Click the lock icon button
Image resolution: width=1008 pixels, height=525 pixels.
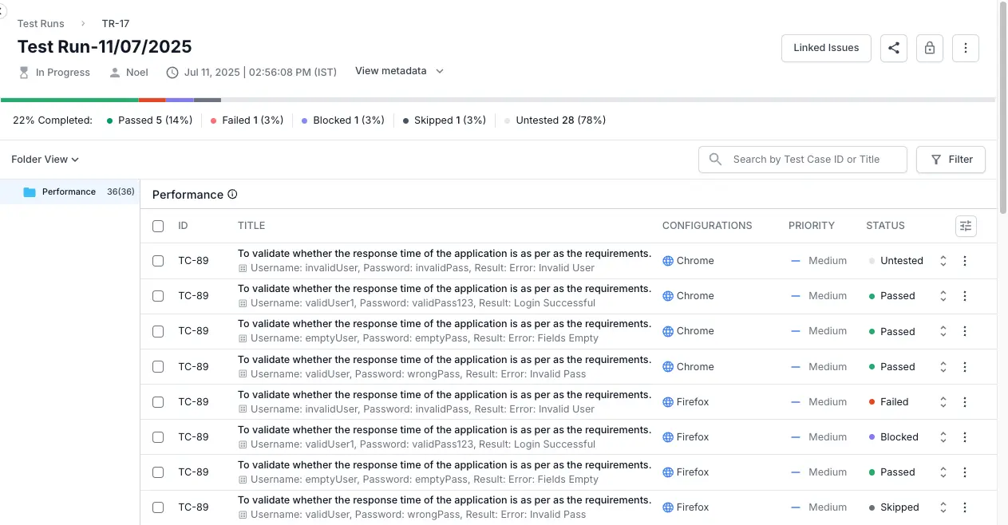tap(929, 48)
